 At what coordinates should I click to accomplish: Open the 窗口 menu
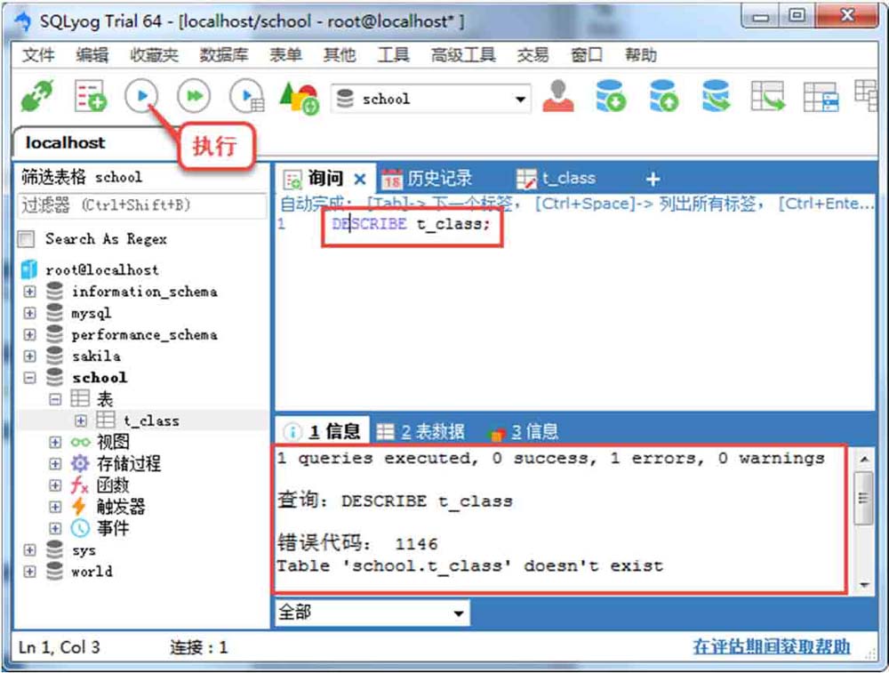586,55
